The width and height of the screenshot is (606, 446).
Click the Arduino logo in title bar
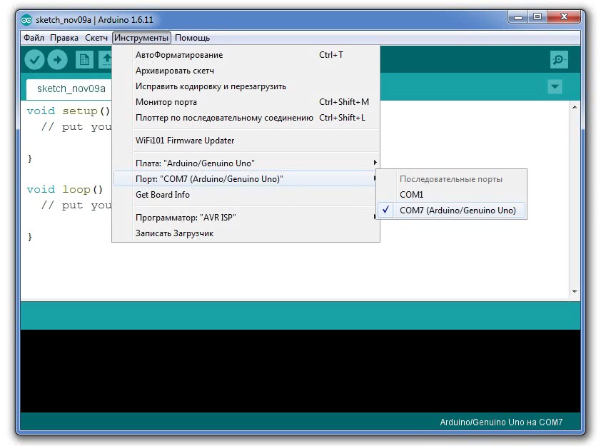[x=26, y=19]
